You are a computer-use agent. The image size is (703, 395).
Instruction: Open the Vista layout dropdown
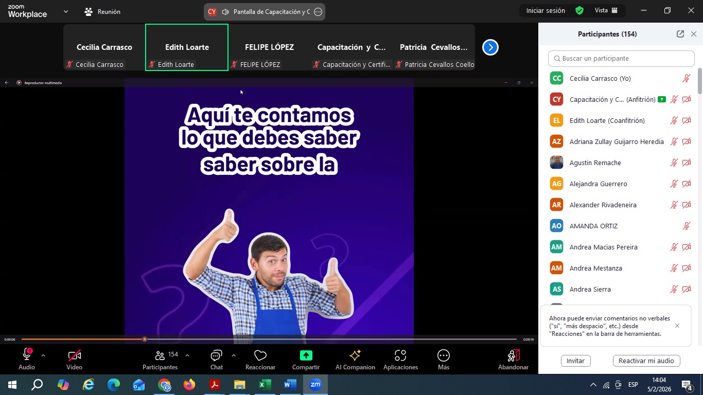click(609, 11)
